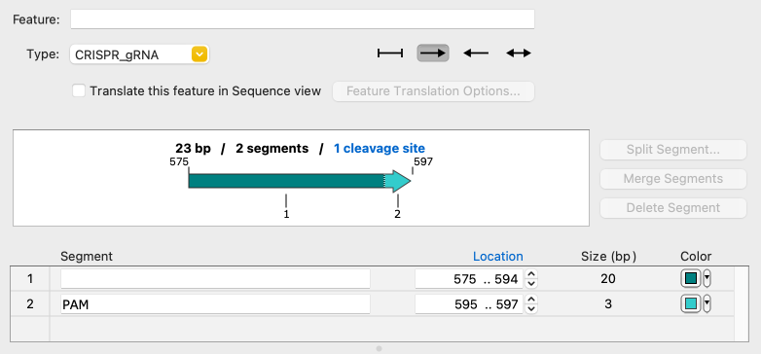Enable Translate this feature in Sequence view
The image size is (761, 354).
(79, 90)
